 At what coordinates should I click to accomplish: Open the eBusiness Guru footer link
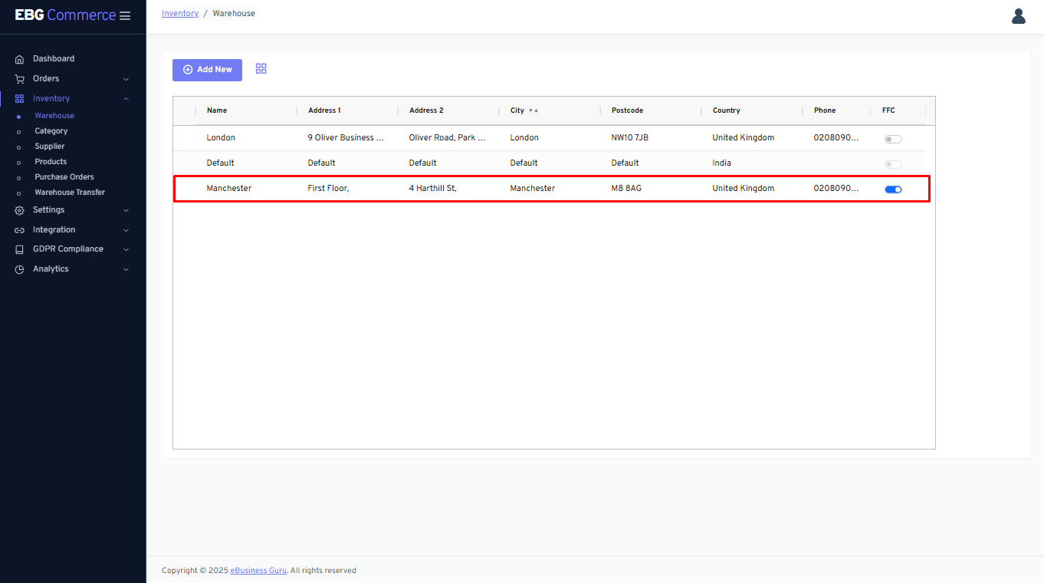point(258,571)
